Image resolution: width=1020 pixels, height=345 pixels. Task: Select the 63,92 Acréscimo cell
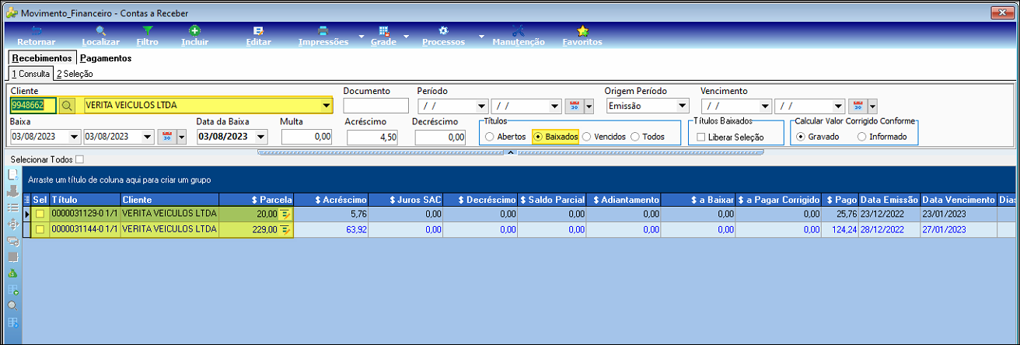[x=330, y=229]
